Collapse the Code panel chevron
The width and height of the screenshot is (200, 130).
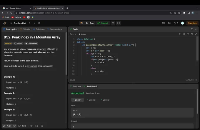[196, 29]
